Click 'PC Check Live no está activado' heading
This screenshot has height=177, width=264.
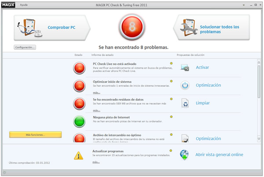(x=114, y=64)
